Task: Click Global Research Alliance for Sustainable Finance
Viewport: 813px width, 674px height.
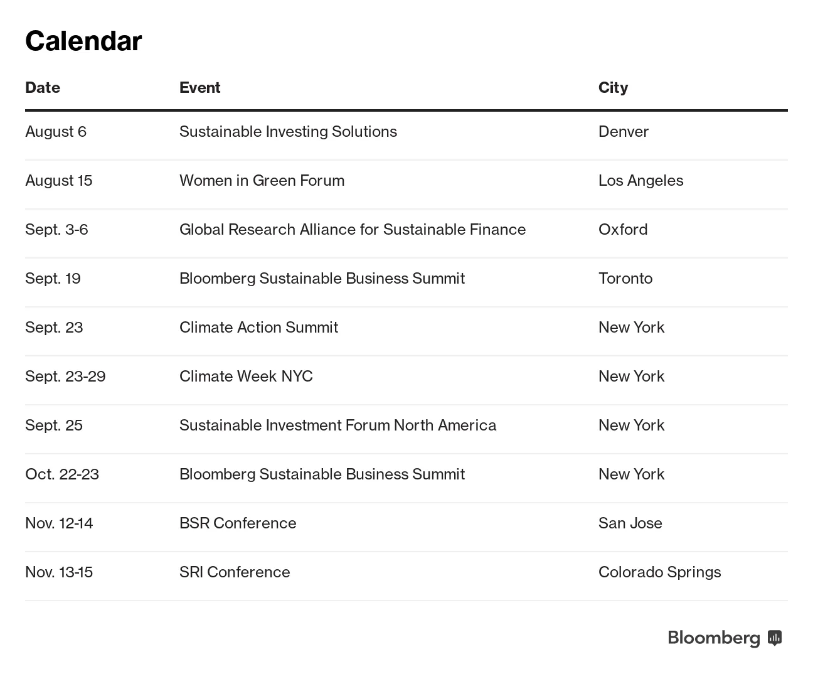Action: [352, 229]
